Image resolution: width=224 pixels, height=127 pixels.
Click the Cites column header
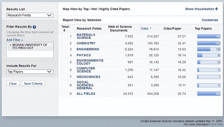pos(145,28)
